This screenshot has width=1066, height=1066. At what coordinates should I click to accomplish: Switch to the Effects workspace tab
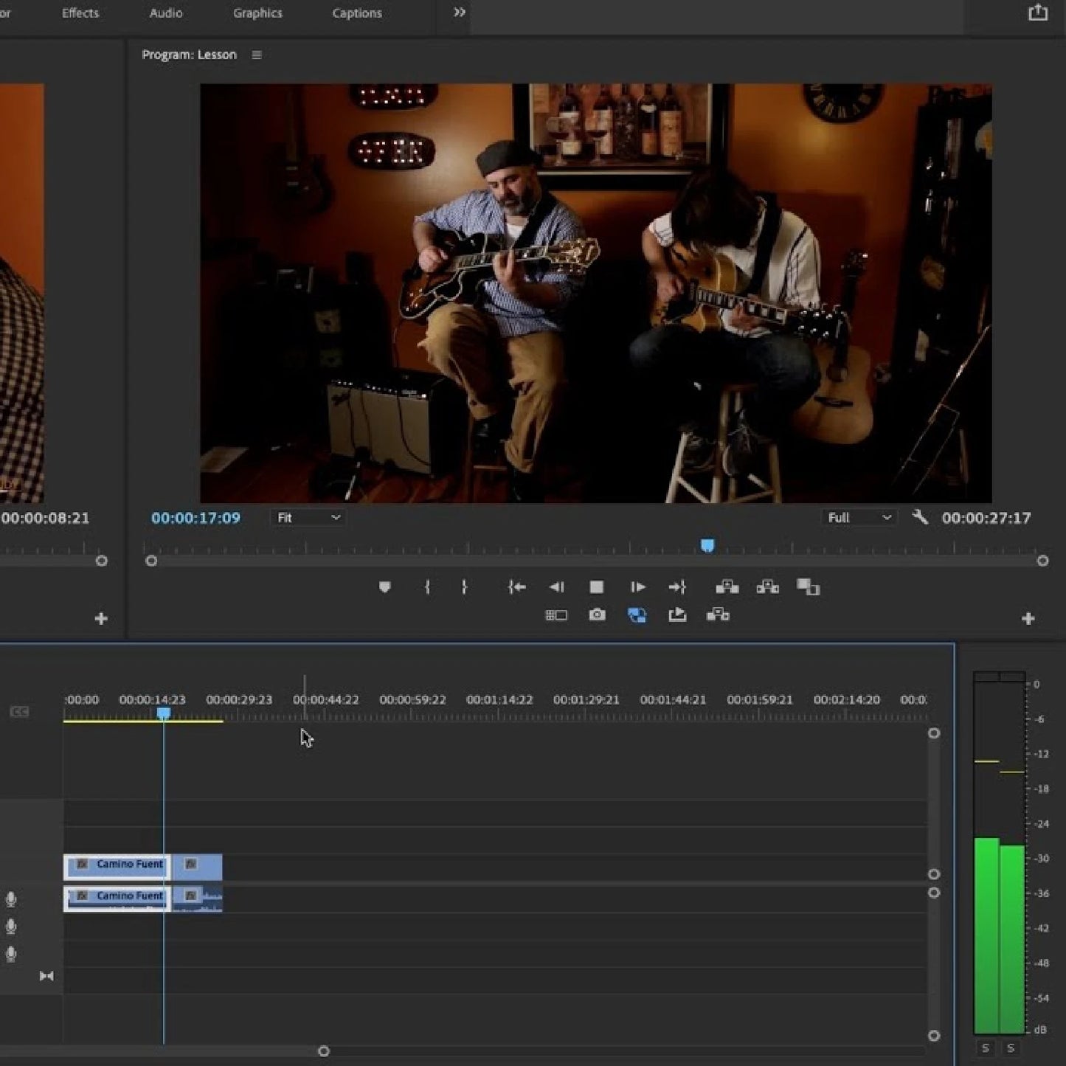[x=80, y=13]
